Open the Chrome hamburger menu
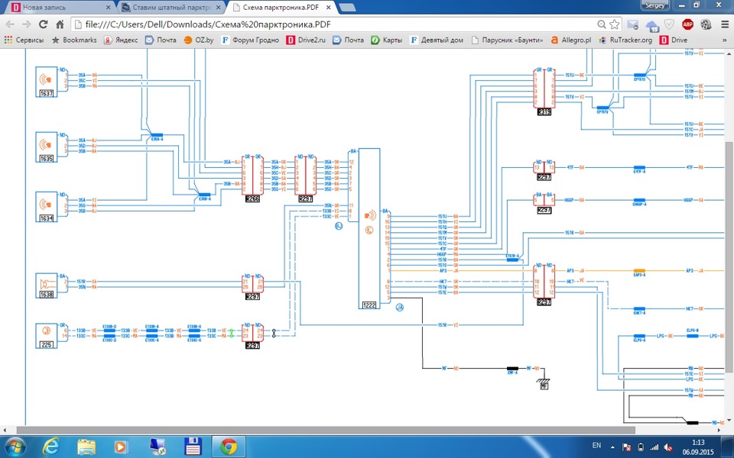Screen dimensions: 734x458 click(x=724, y=24)
